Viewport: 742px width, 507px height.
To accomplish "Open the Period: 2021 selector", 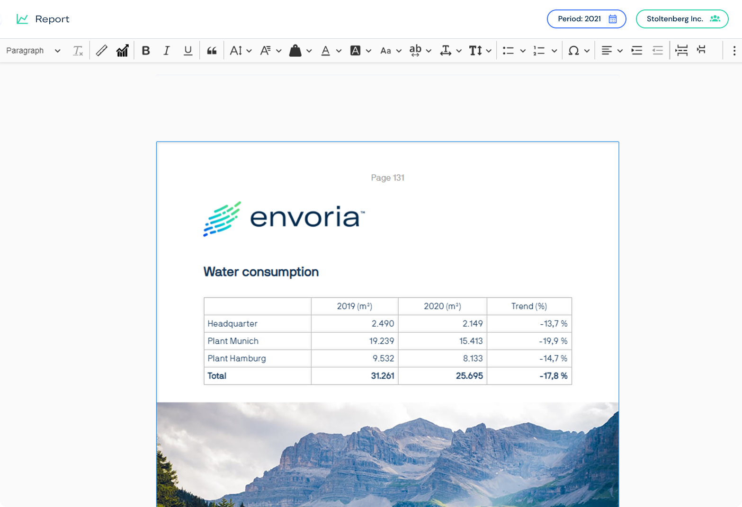I will (586, 19).
